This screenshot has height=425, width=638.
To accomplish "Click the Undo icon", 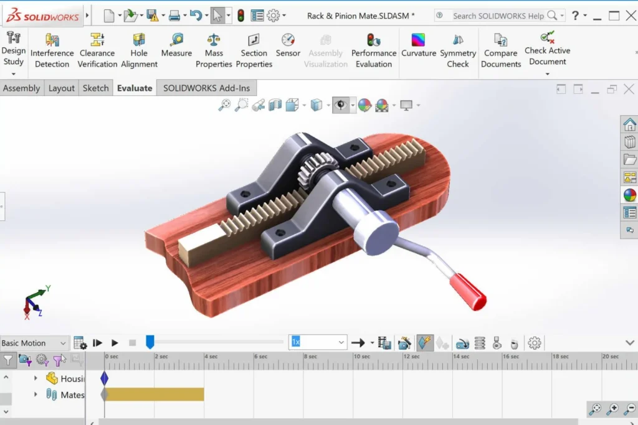I will pos(196,16).
